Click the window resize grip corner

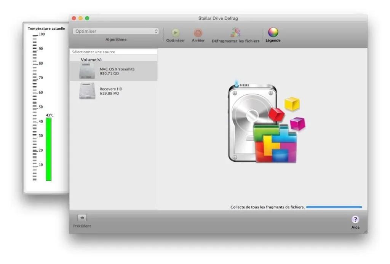[x=365, y=231]
